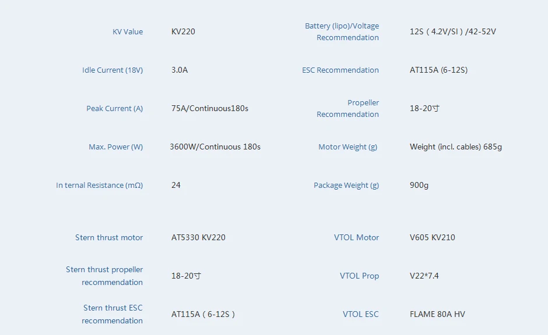This screenshot has width=548, height=335.
Task: Select the AT5330 KV220 value
Action: tap(198, 237)
